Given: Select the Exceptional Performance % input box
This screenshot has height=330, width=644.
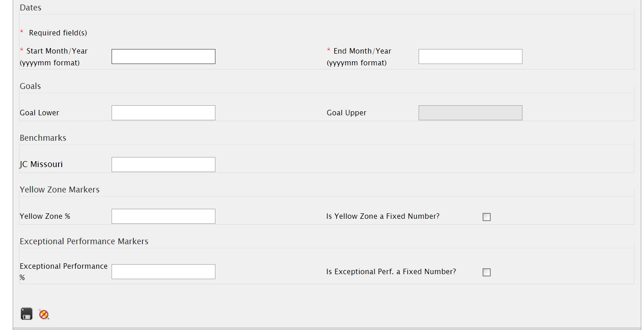Looking at the screenshot, I should pyautogui.click(x=163, y=271).
